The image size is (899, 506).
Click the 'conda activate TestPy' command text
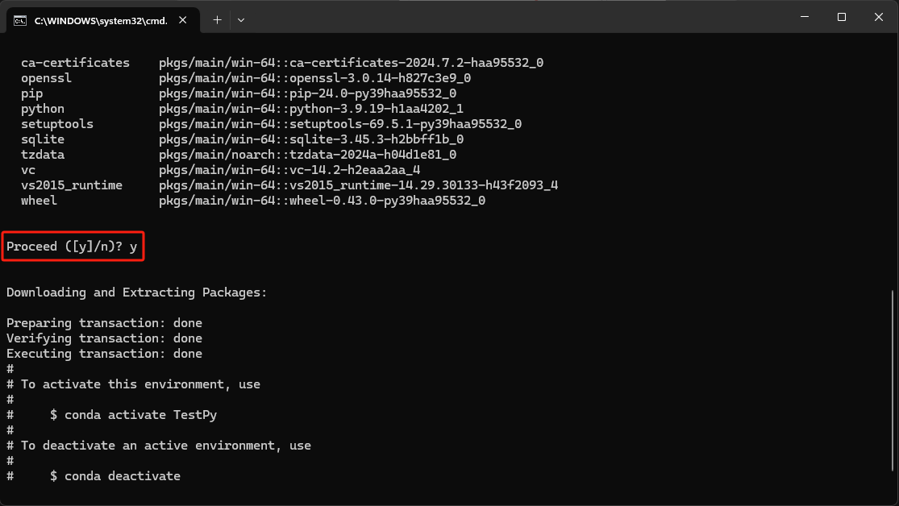tap(140, 415)
